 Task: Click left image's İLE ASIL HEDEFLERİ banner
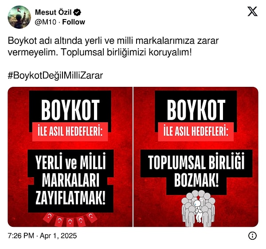tap(70, 132)
